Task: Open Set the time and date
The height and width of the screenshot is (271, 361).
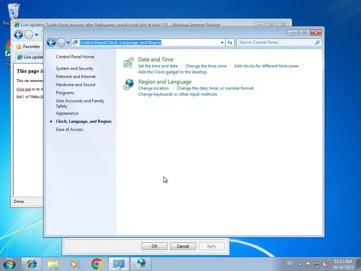Action: [158, 66]
